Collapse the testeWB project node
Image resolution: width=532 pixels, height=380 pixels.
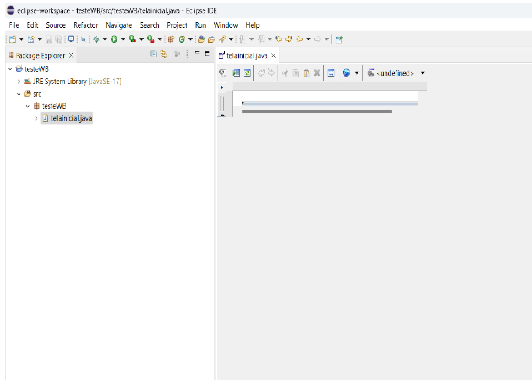(x=10, y=69)
